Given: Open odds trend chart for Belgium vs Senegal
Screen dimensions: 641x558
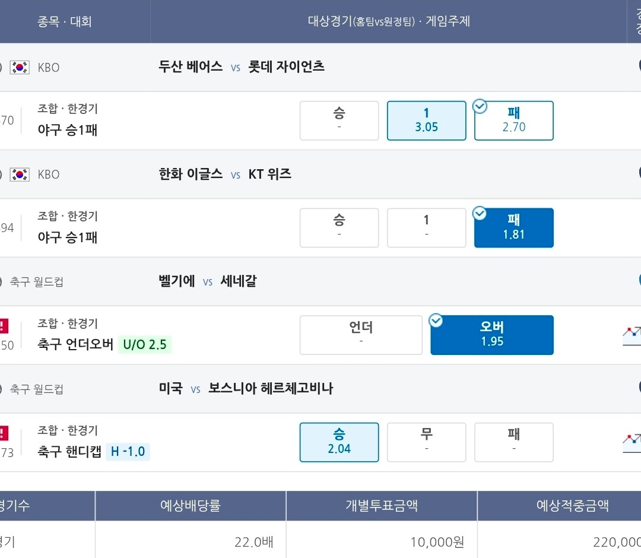Looking at the screenshot, I should [x=632, y=336].
